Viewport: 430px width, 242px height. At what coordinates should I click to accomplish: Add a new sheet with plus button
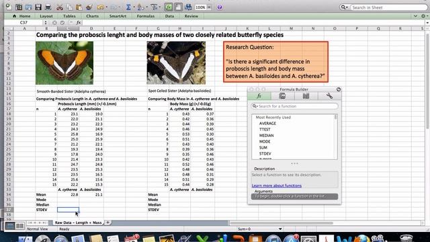point(107,223)
